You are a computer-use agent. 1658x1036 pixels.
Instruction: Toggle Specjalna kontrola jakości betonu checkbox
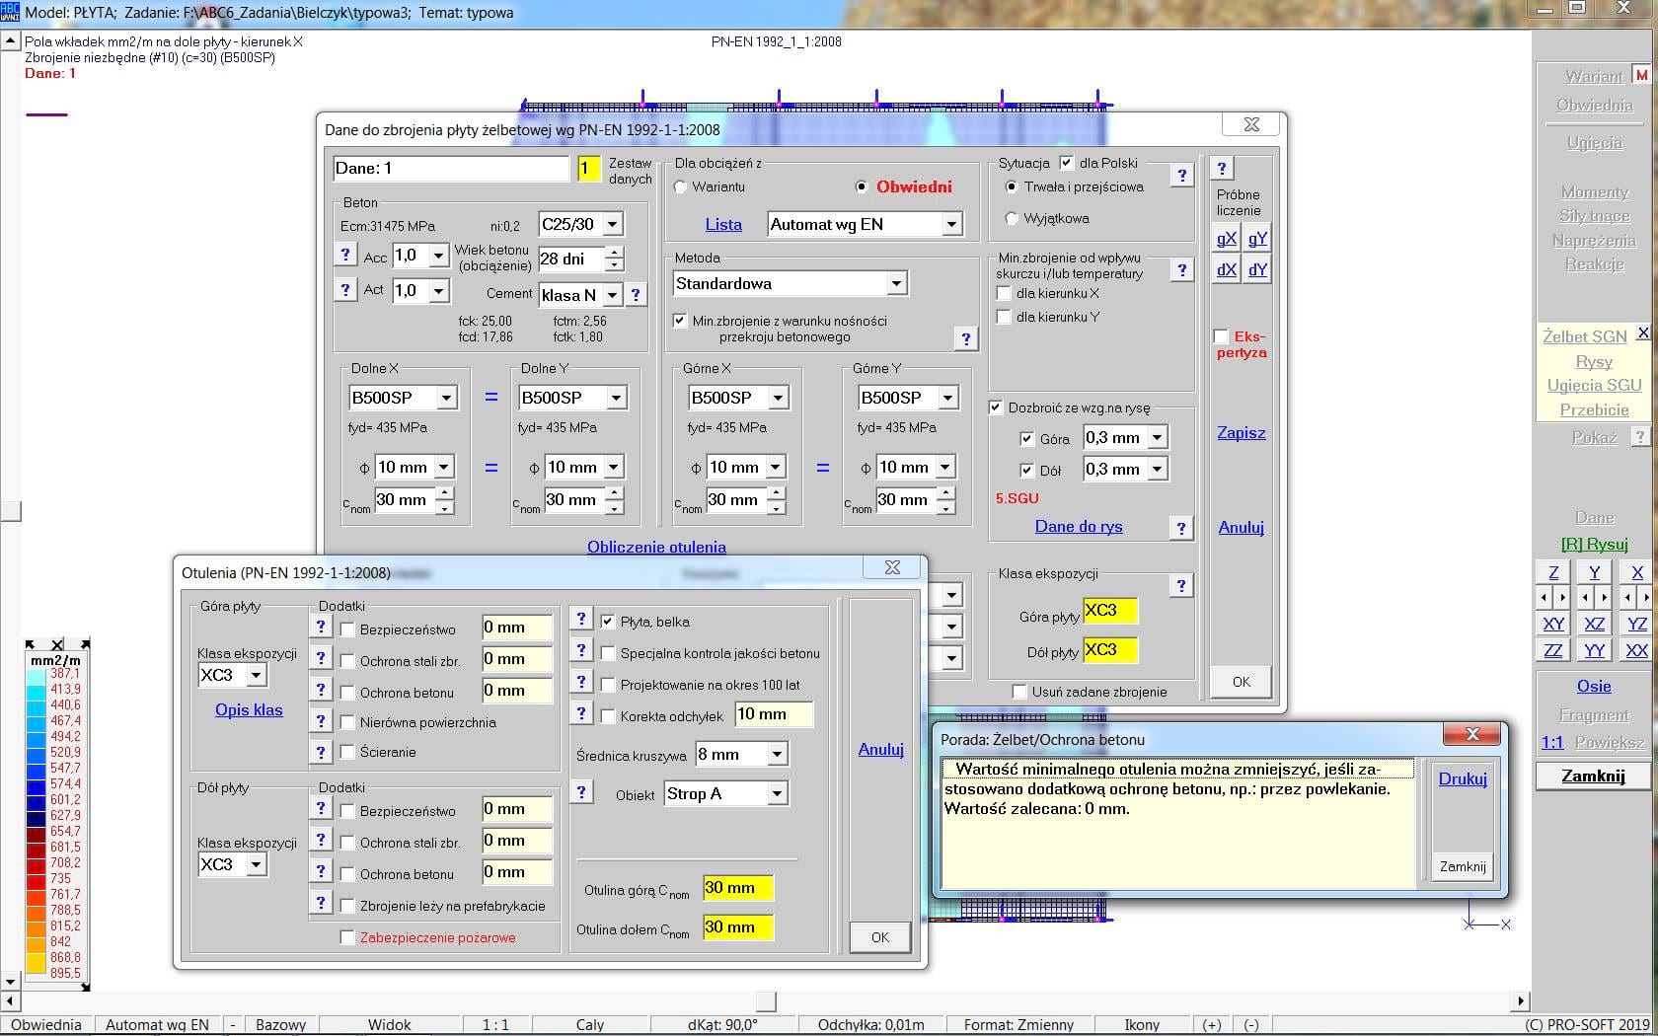click(608, 653)
